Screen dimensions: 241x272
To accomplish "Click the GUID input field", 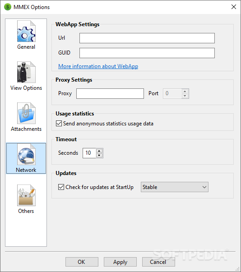I will pos(147,53).
